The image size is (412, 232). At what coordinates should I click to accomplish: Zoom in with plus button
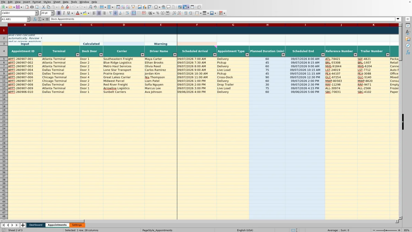(x=399, y=230)
